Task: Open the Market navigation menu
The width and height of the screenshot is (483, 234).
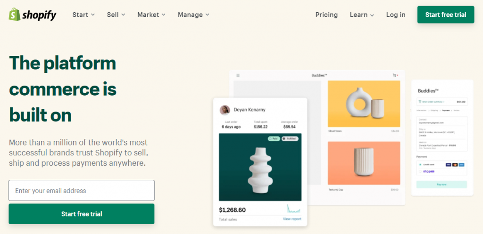Action: pos(151,15)
